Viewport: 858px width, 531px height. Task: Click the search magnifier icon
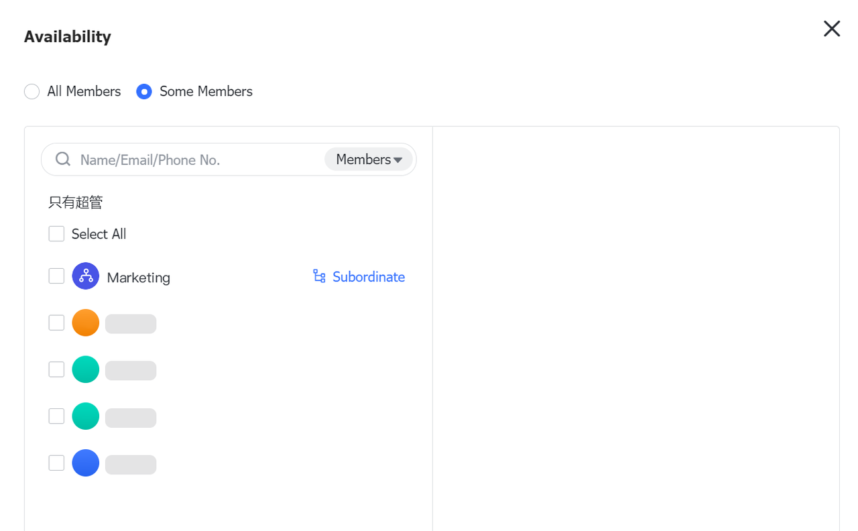(x=63, y=159)
